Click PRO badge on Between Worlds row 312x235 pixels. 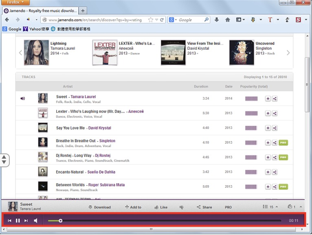pos(283,186)
